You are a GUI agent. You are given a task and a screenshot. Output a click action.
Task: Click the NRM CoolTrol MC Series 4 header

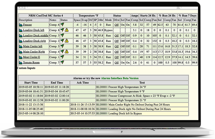pyautogui.click(x=46, y=16)
